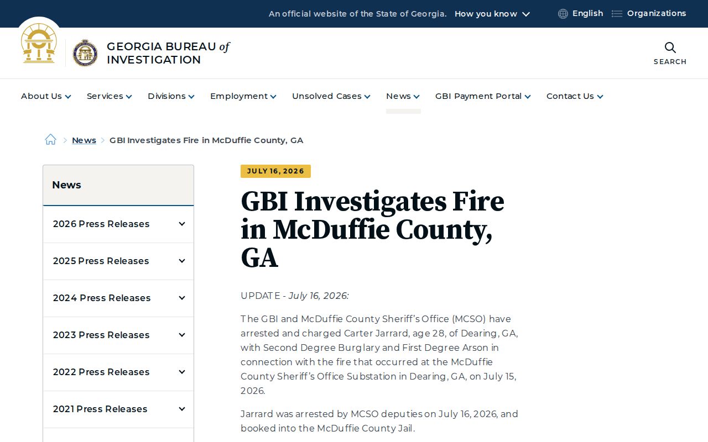Go to home via breadcrumb house icon
Viewport: 708px width, 442px height.
pos(50,140)
